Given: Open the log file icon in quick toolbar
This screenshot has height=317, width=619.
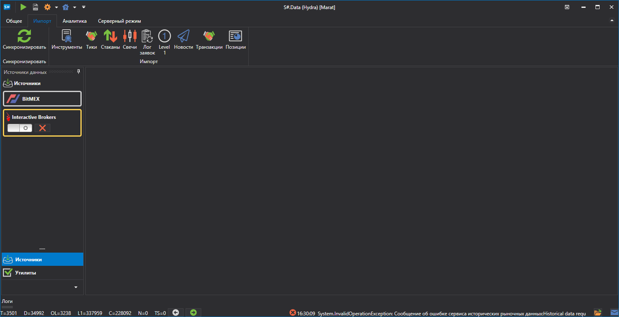Looking at the screenshot, I should (35, 7).
